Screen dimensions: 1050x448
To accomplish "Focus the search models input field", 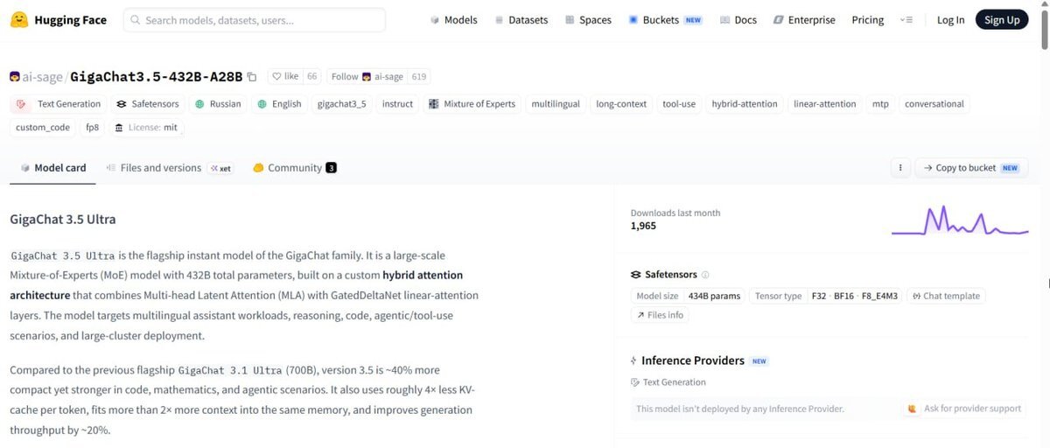I will (254, 20).
